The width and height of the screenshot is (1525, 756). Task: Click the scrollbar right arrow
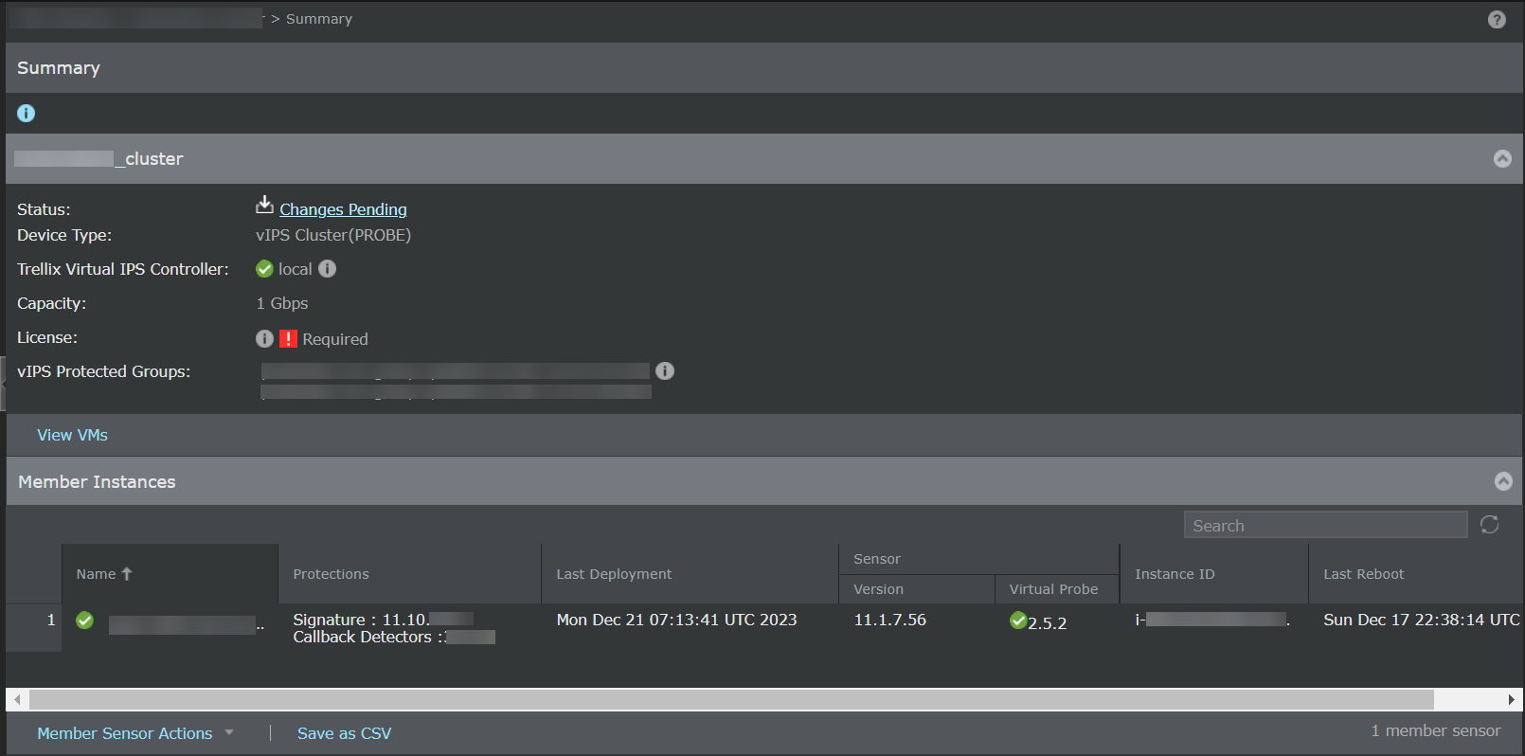point(1512,699)
